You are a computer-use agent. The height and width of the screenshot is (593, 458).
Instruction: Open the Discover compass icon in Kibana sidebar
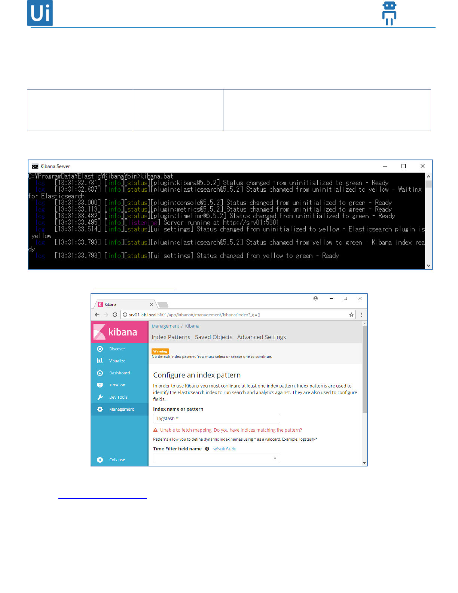(100, 349)
